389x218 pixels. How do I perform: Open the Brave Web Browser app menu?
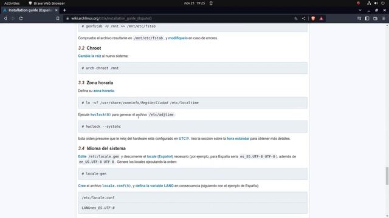coord(47,3)
